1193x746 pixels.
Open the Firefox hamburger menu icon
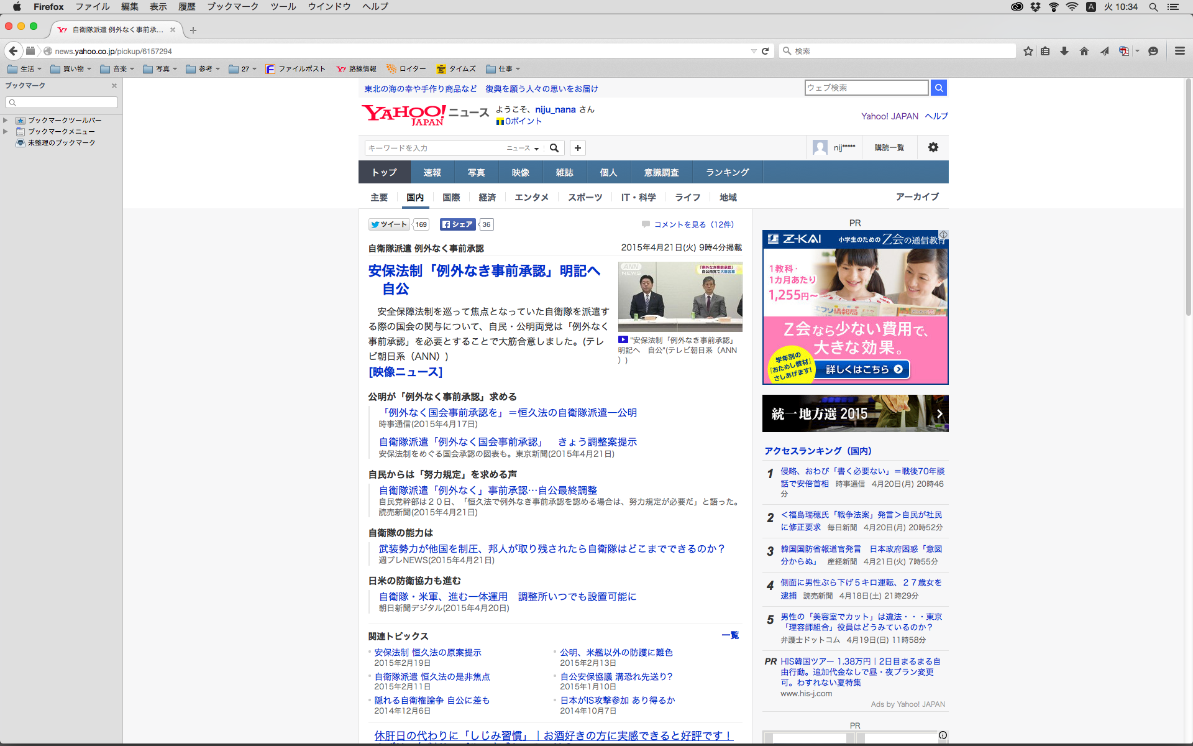click(x=1179, y=51)
